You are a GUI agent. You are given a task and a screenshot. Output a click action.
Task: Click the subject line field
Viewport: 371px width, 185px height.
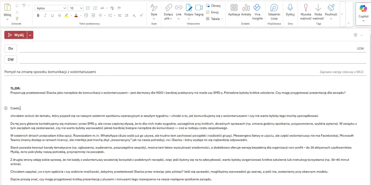point(161,72)
